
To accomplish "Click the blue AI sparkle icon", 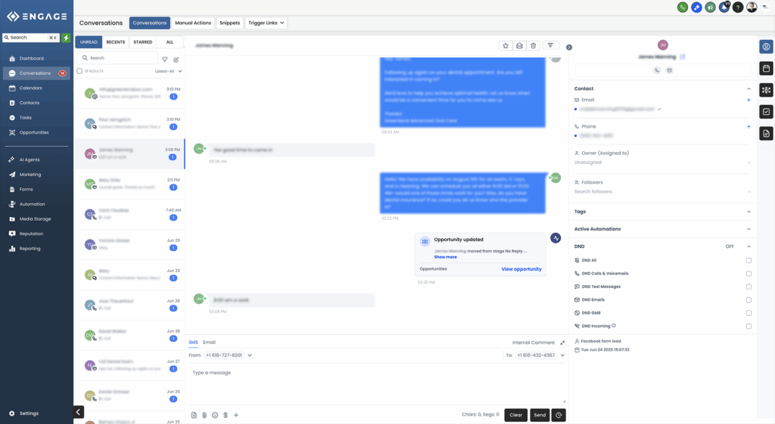I will [696, 8].
